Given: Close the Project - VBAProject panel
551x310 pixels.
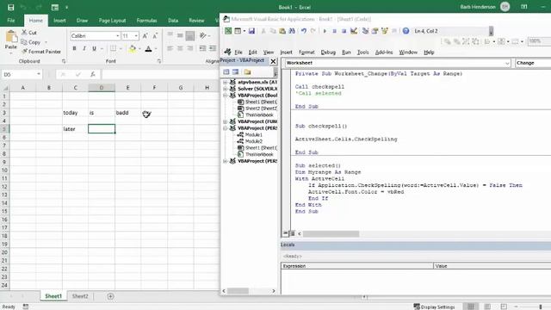Looking at the screenshot, I should click(273, 61).
